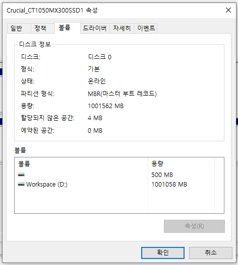Click the MBR(마스터 부트 레코드) value

click(x=122, y=94)
